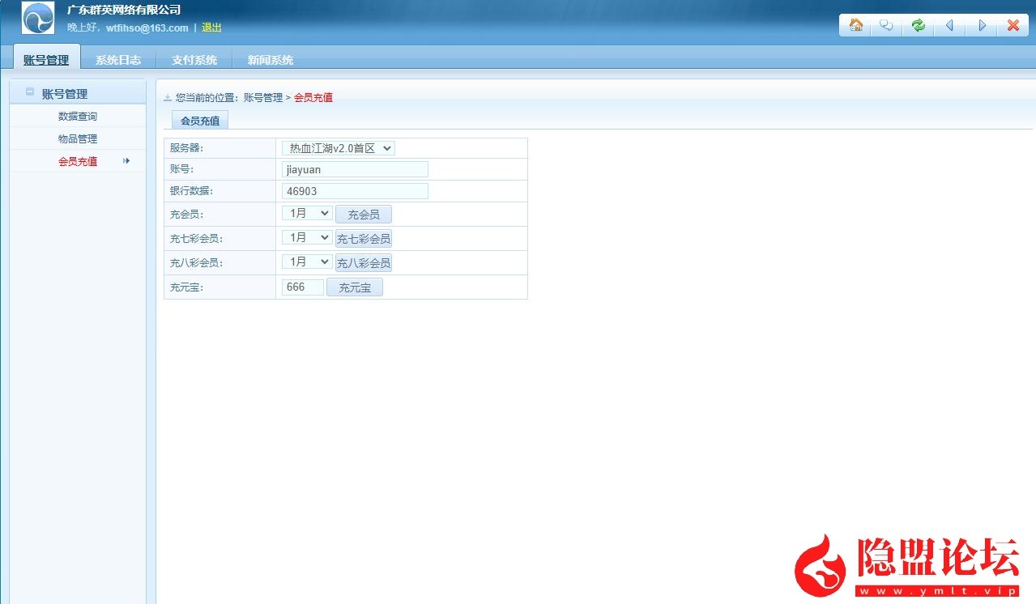
Task: Click the red X icon on the toolbar
Action: click(1012, 25)
